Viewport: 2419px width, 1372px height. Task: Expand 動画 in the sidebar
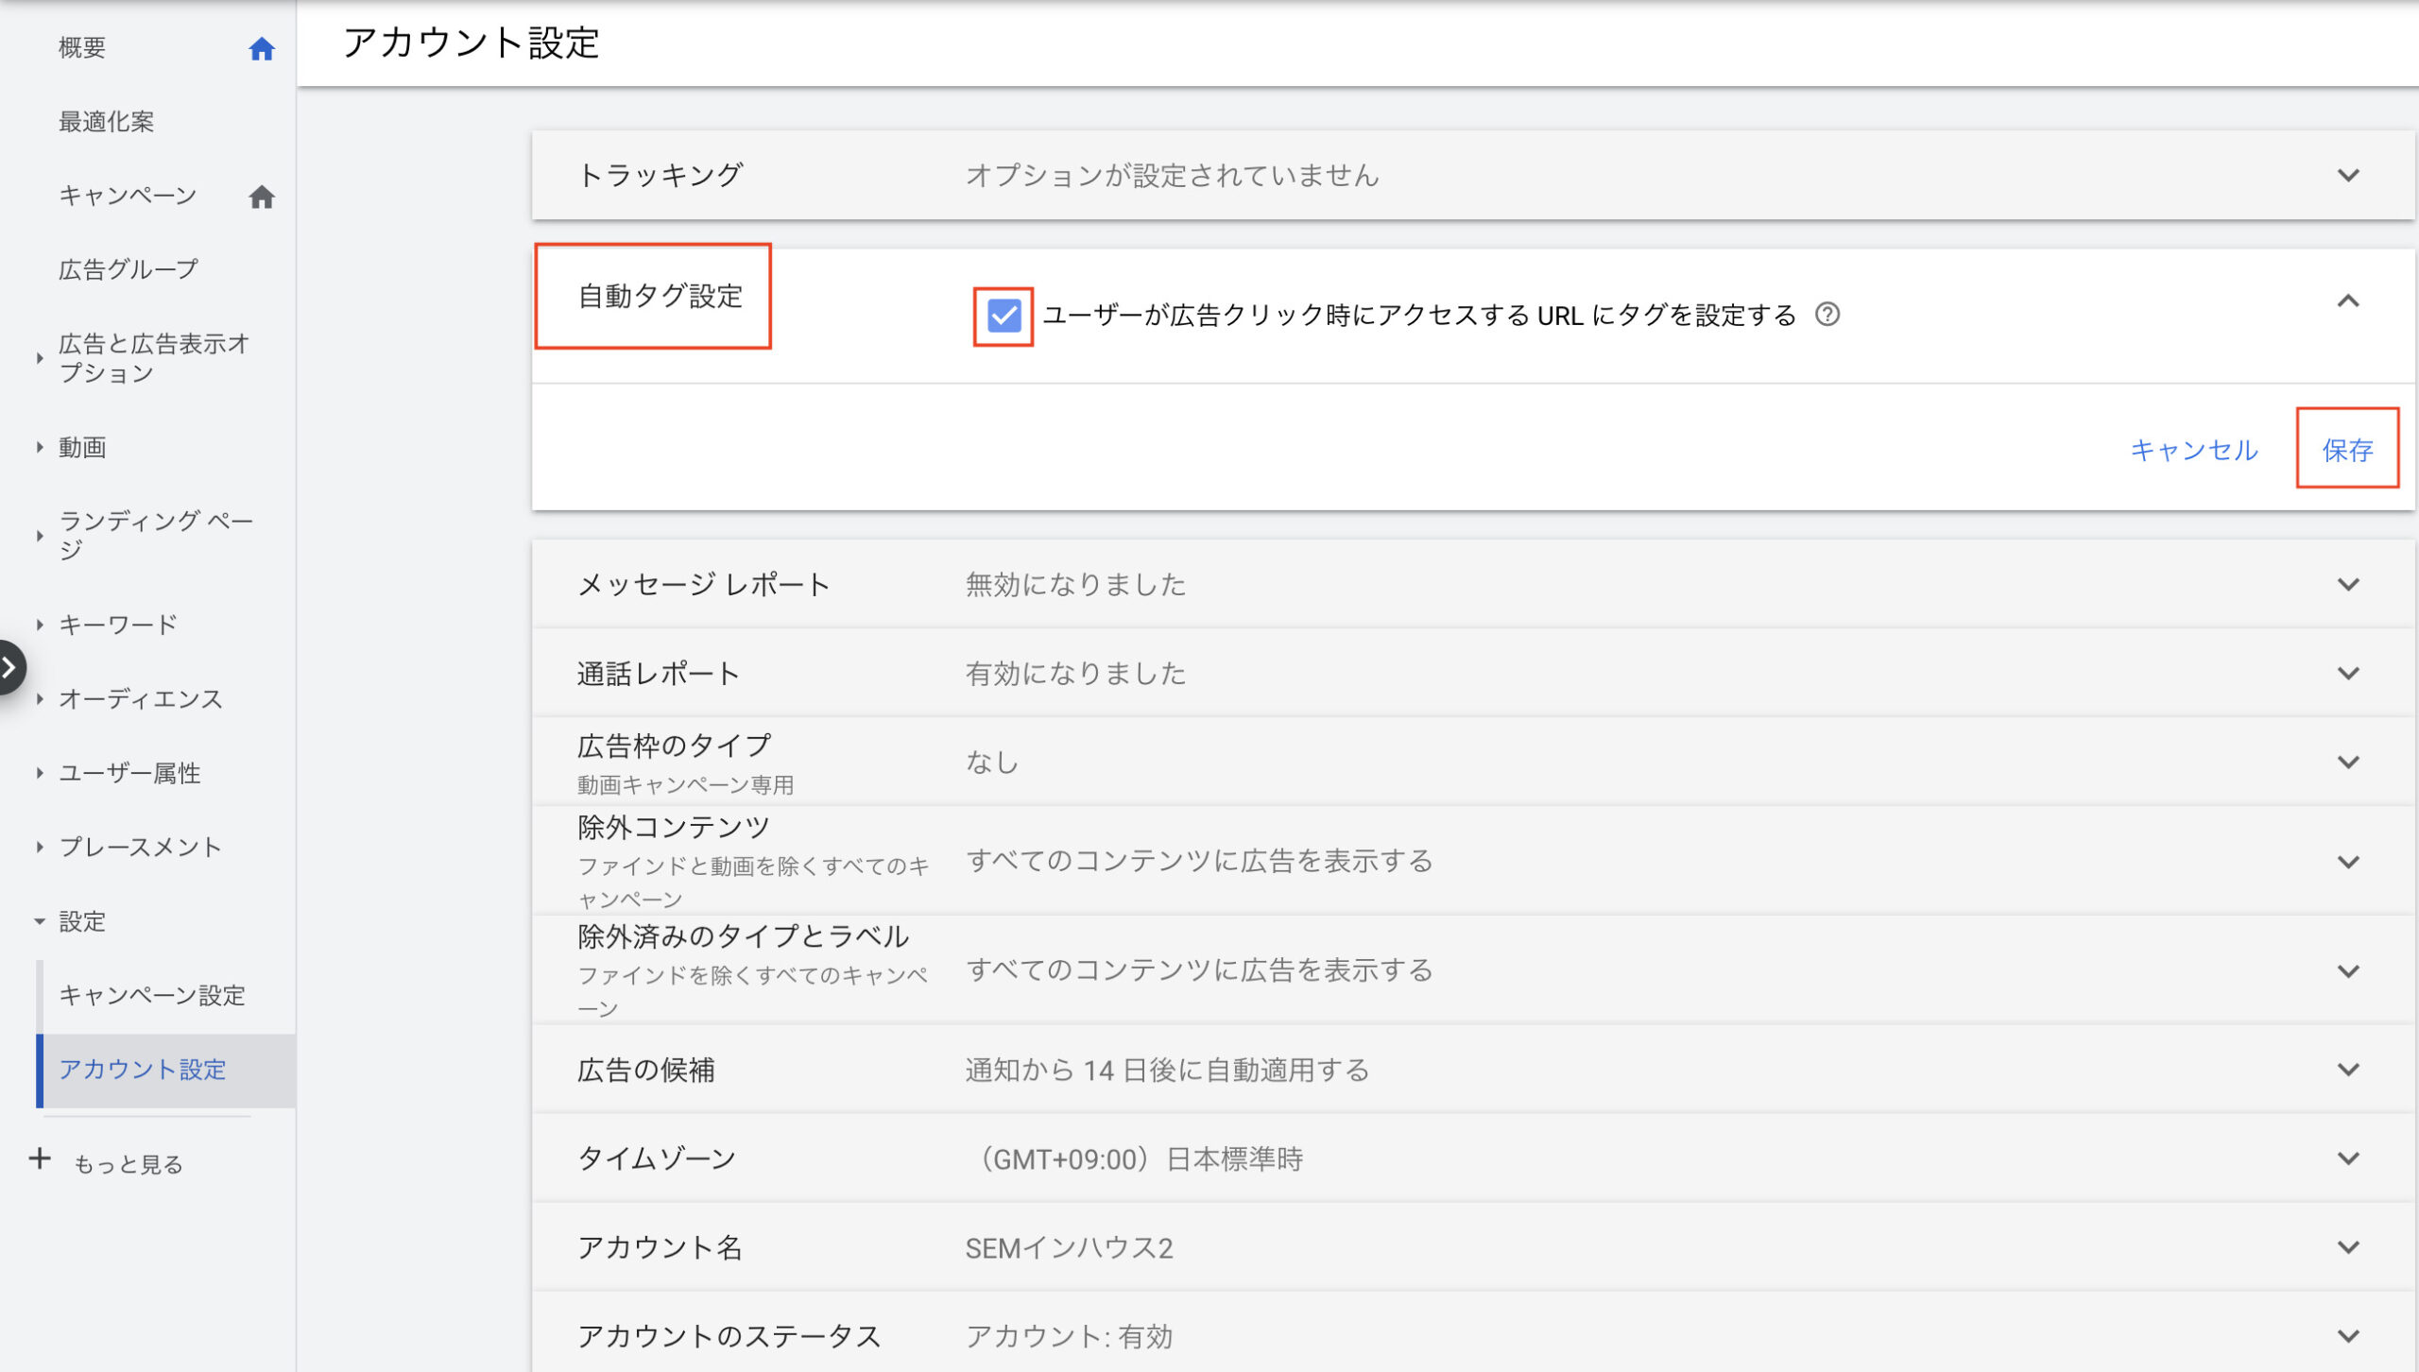point(40,447)
